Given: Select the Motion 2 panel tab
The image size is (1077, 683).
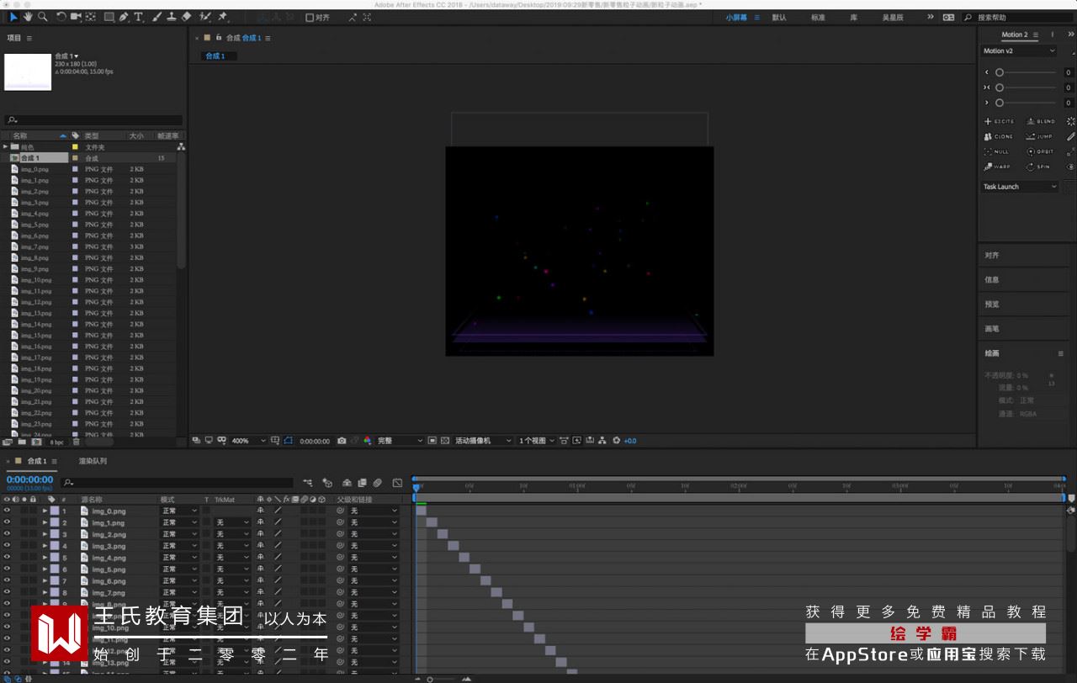Looking at the screenshot, I should click(x=1014, y=35).
